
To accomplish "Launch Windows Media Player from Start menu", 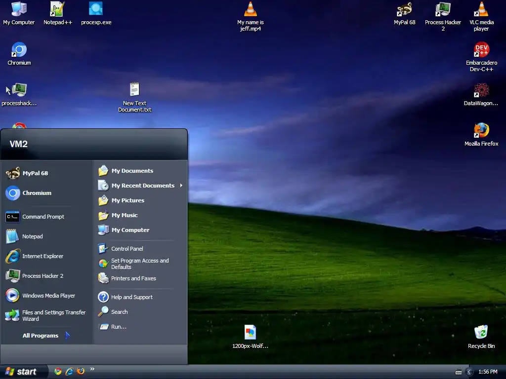I will click(46, 296).
